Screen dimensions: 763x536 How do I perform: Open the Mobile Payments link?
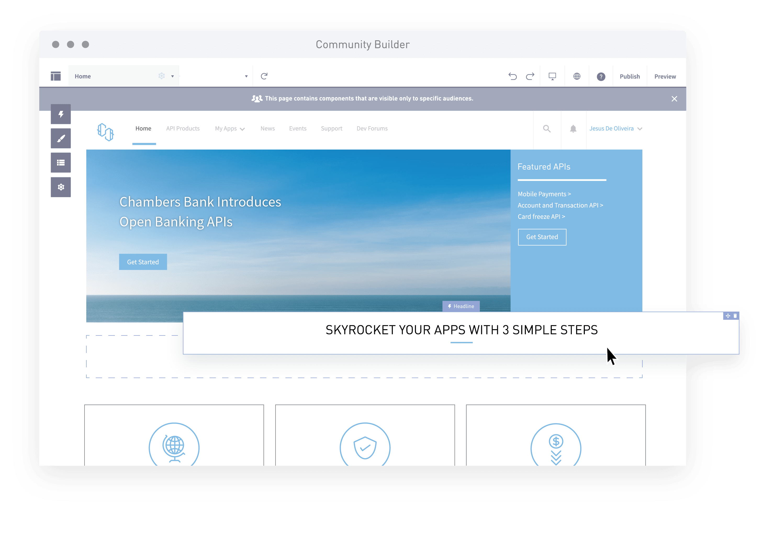pos(544,194)
